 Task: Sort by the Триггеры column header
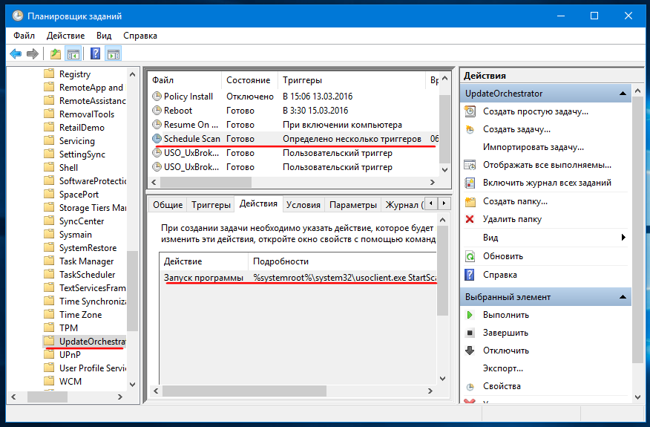[x=352, y=80]
